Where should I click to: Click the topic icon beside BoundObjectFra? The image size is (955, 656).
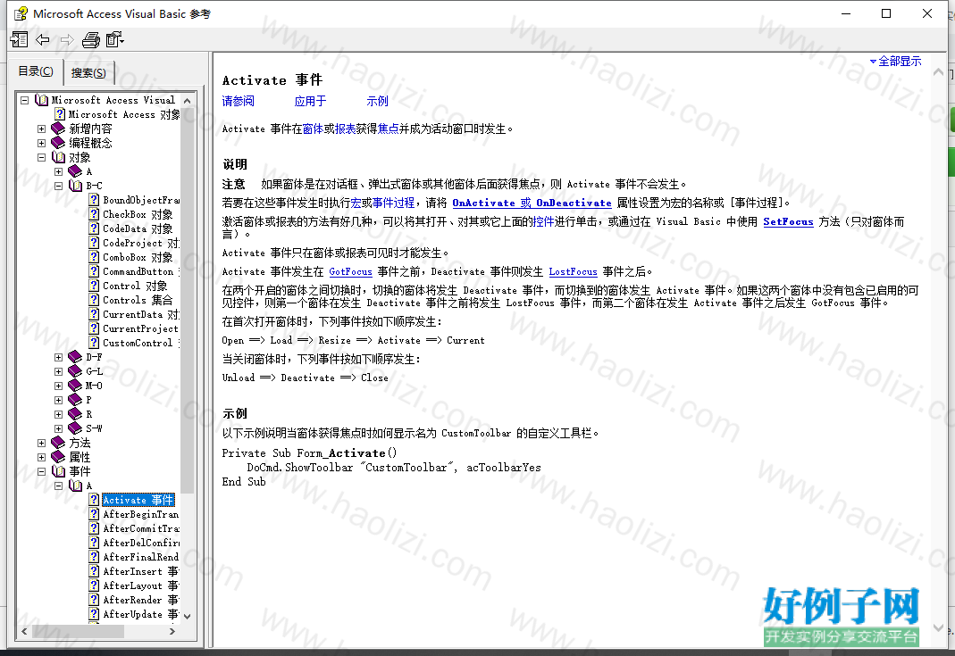[x=94, y=200]
